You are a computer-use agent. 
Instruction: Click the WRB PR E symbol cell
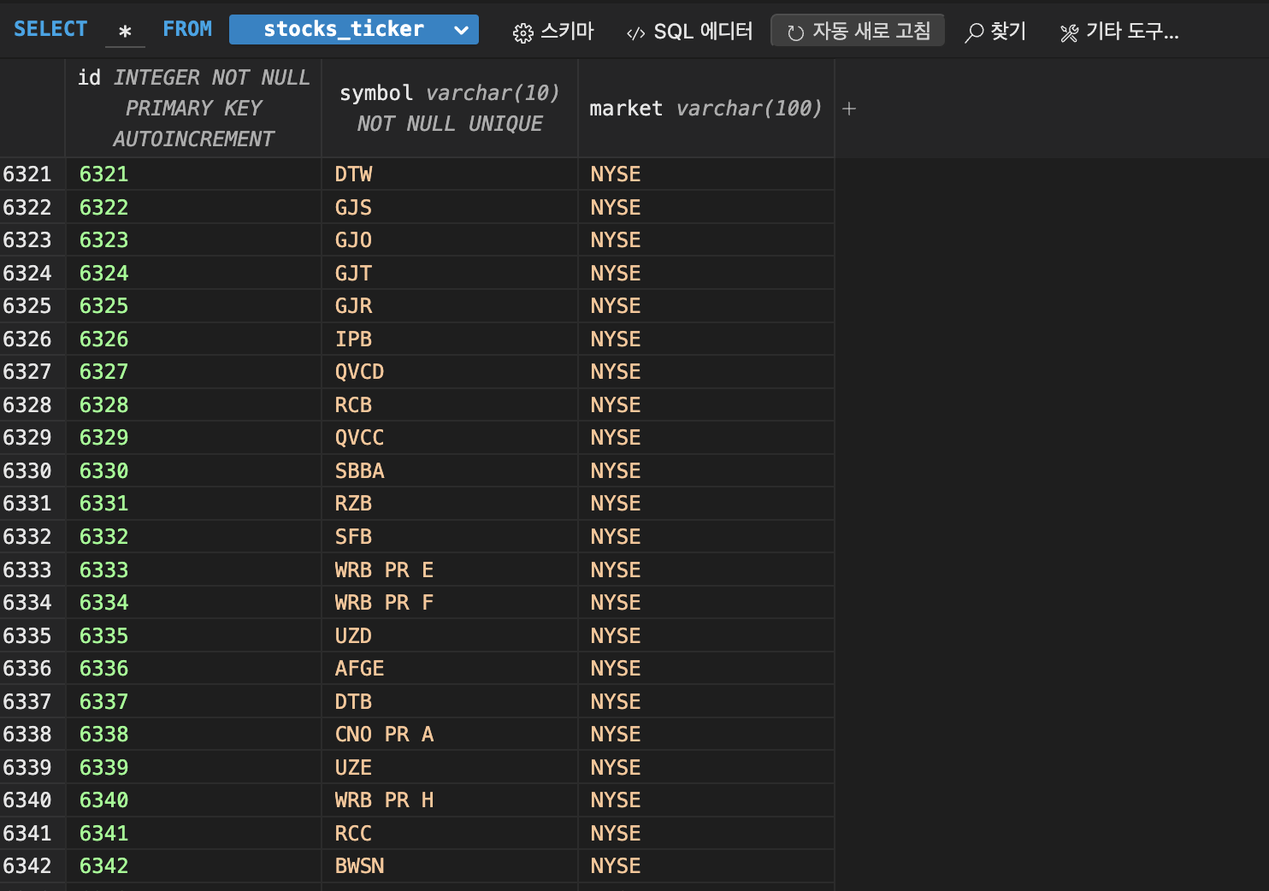pyautogui.click(x=450, y=570)
